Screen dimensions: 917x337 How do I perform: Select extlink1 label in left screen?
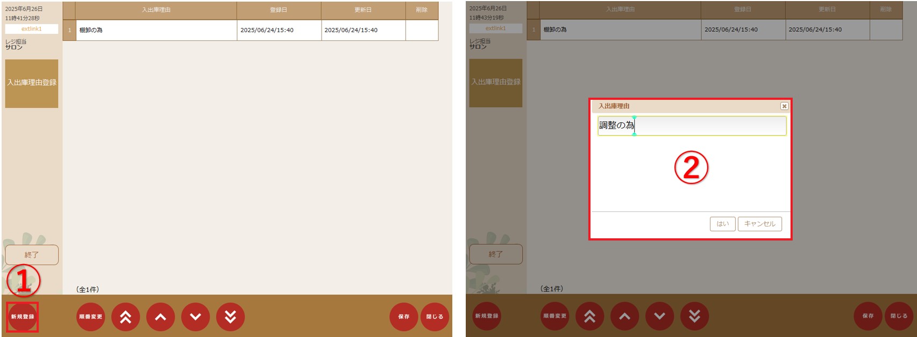point(32,29)
